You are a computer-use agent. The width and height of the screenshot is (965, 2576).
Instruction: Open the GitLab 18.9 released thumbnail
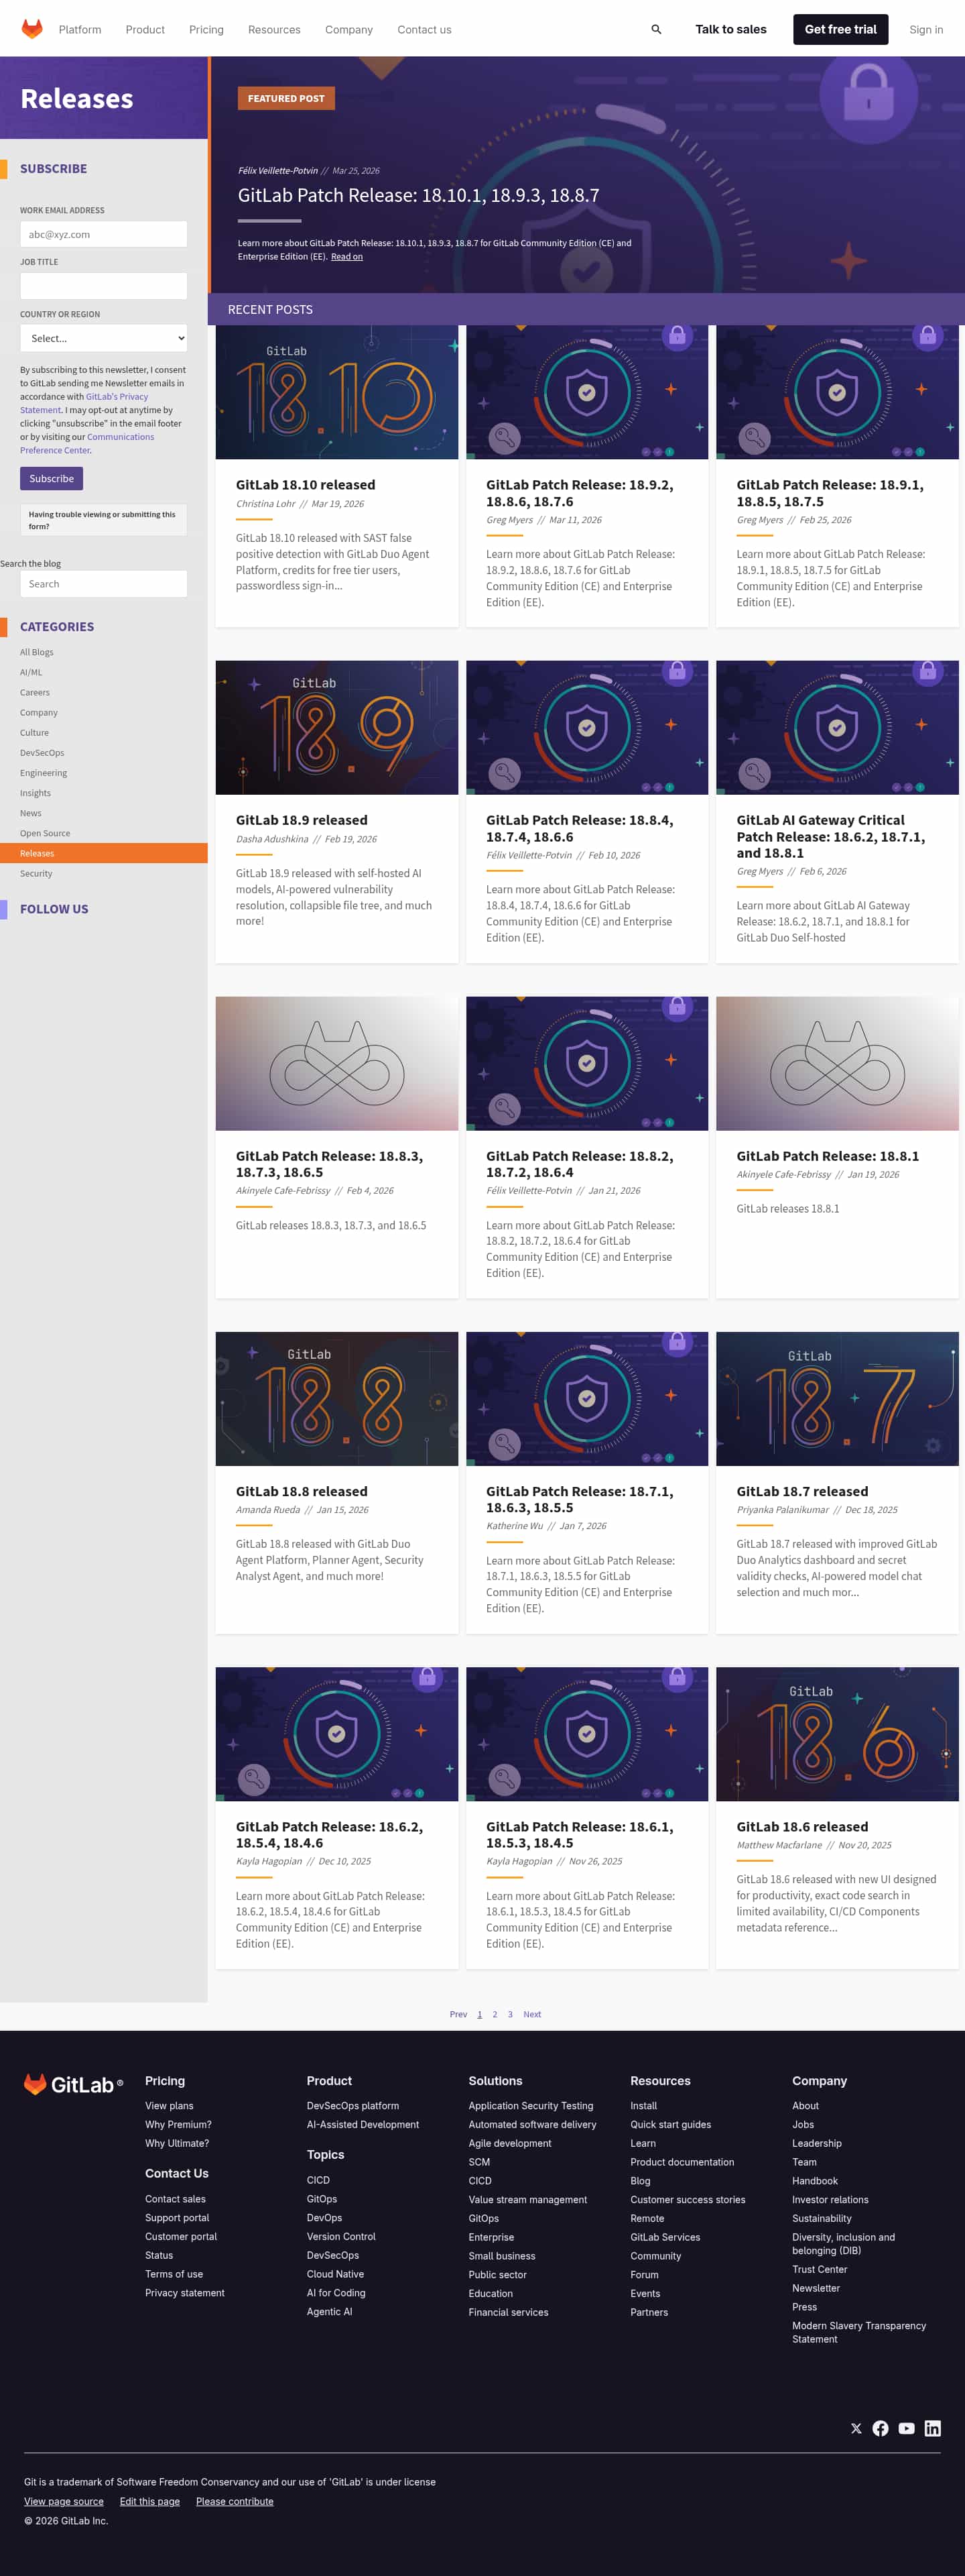[336, 727]
